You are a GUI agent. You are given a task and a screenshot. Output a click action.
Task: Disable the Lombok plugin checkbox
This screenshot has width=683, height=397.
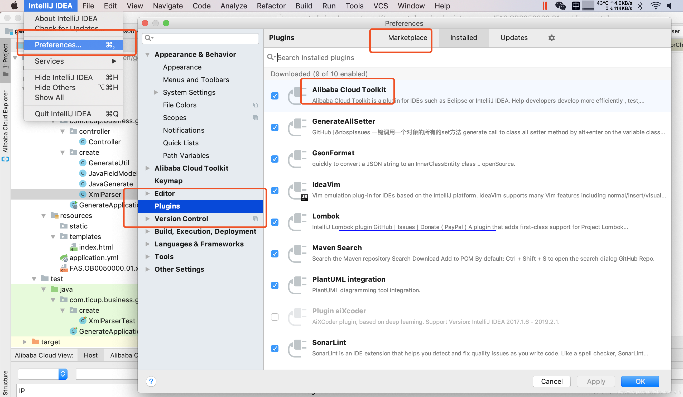[275, 222]
